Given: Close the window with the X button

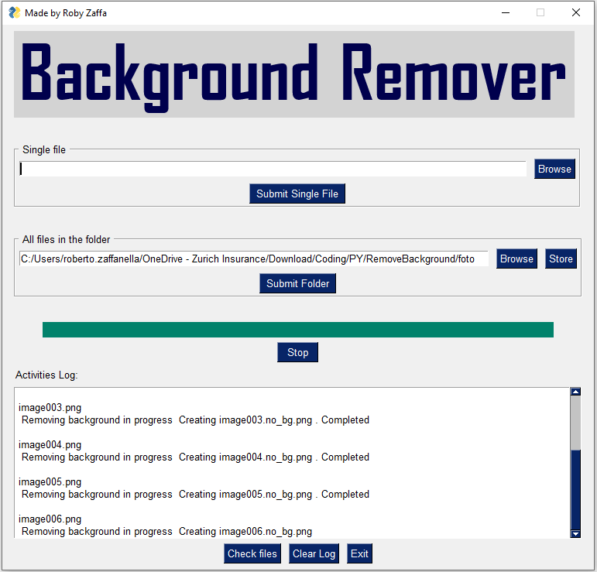Looking at the screenshot, I should [x=576, y=12].
